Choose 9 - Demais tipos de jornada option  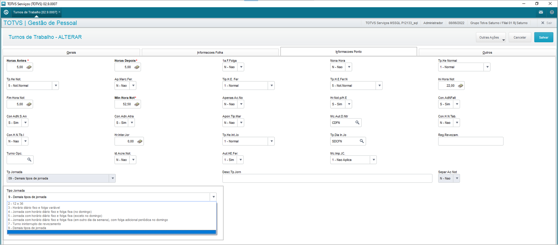tap(112, 228)
